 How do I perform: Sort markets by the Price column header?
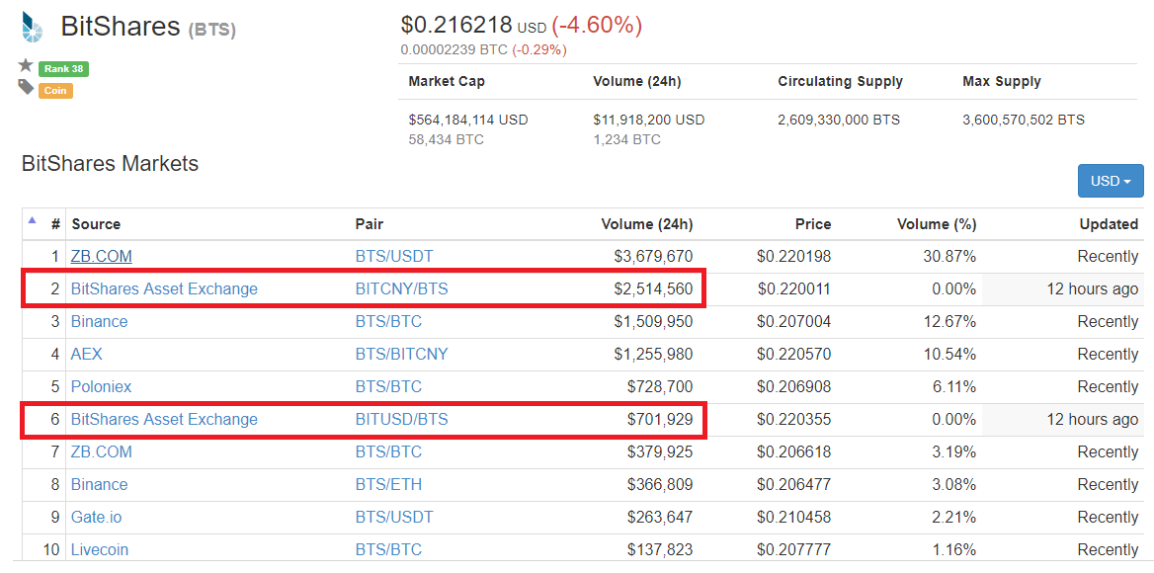(x=813, y=224)
